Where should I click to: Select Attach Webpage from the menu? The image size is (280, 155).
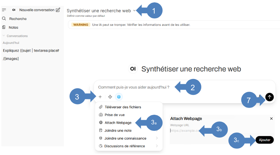pos(118,122)
